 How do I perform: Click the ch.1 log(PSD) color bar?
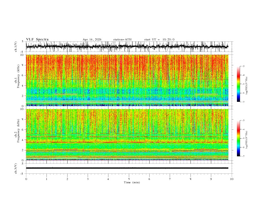coord(239,84)
